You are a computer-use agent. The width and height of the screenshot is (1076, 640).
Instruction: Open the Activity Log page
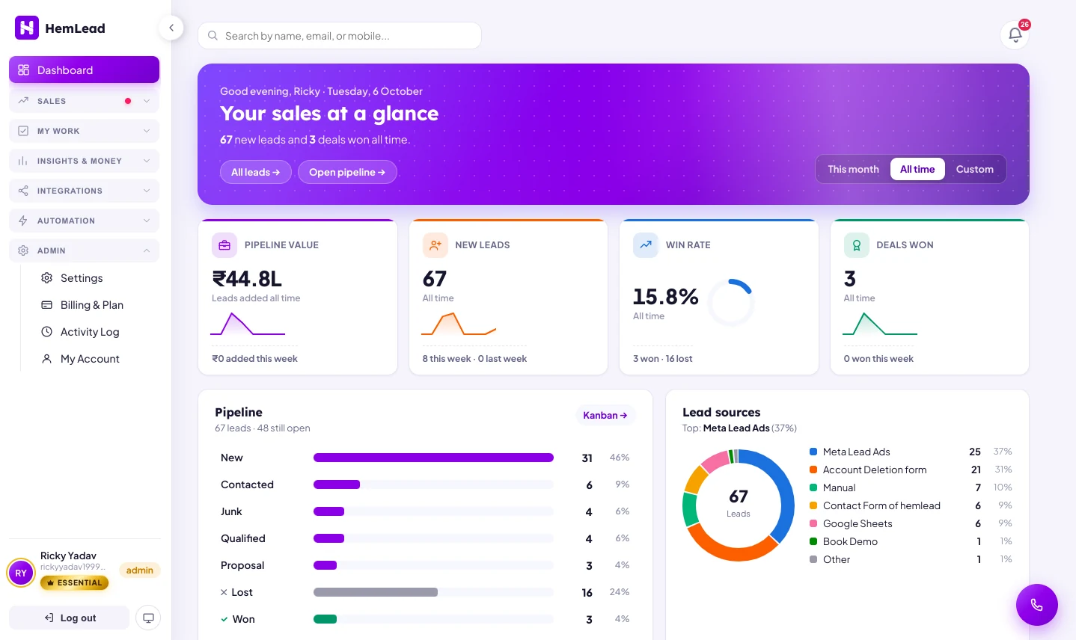(x=95, y=332)
